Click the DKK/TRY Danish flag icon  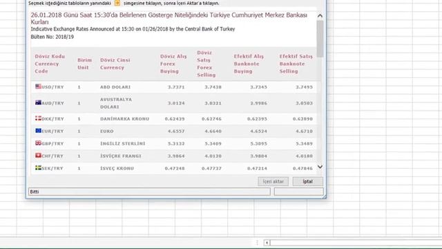point(39,118)
